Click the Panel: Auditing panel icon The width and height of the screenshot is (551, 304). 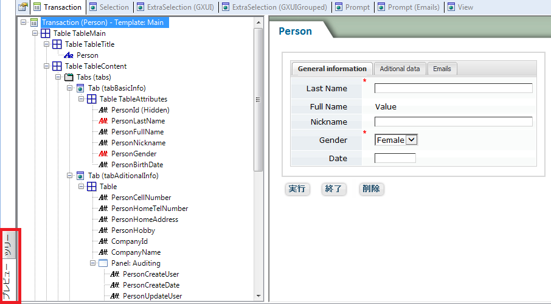103,263
